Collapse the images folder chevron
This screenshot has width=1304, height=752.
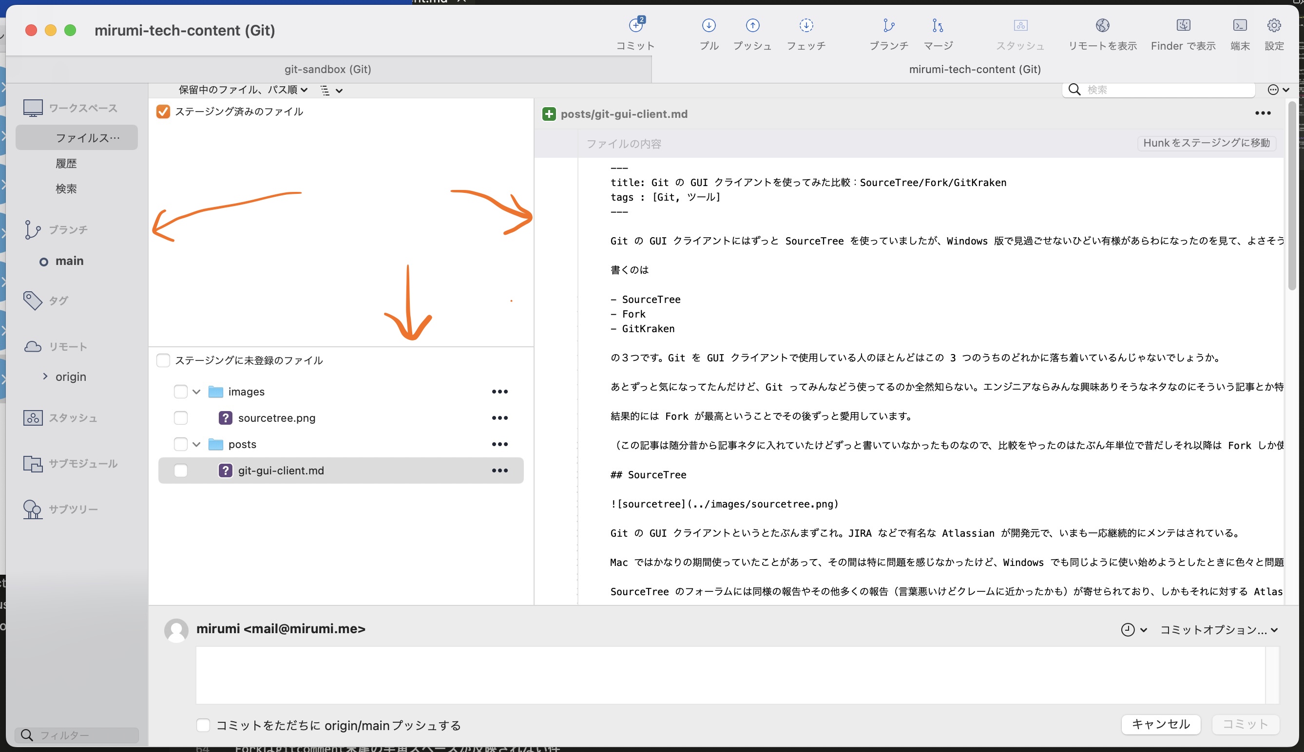(196, 392)
